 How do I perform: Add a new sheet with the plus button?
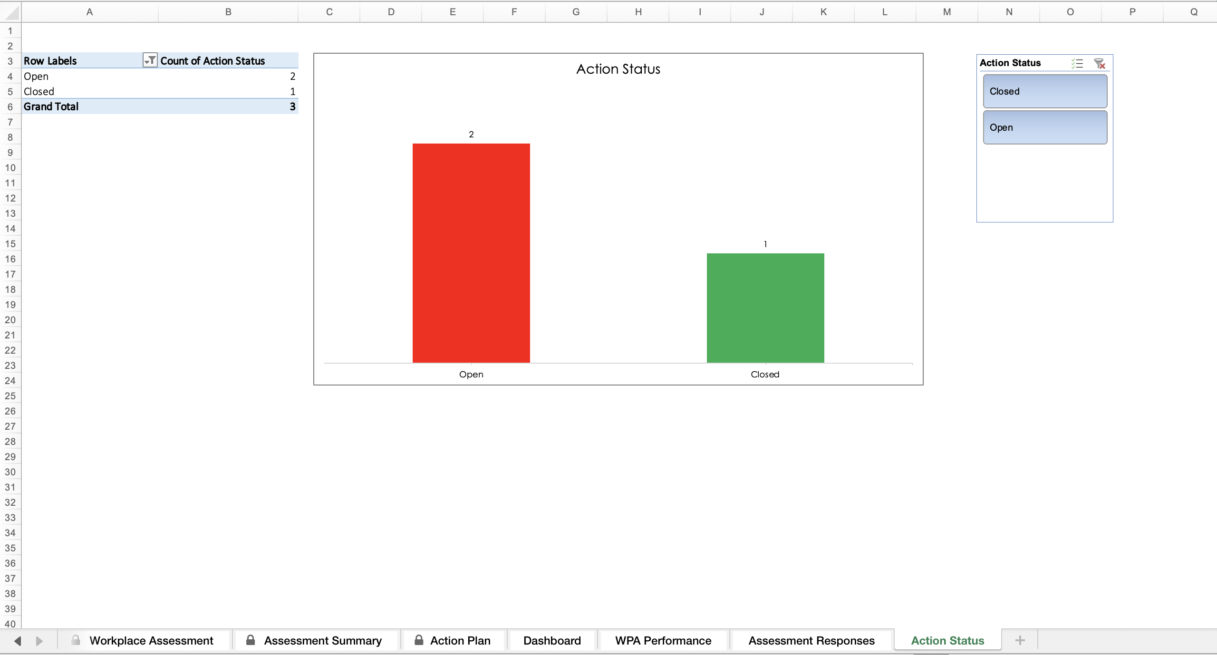(1020, 640)
